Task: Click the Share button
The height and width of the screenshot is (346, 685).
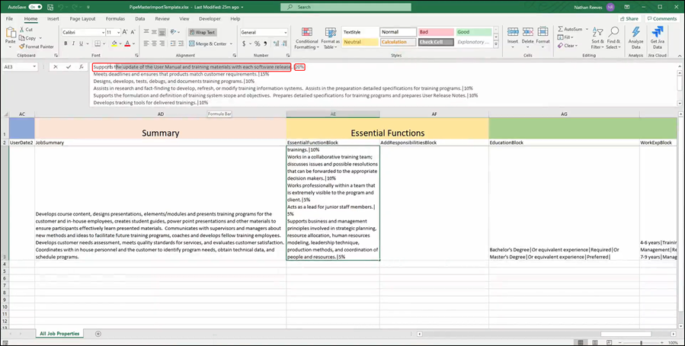Action: click(x=629, y=18)
